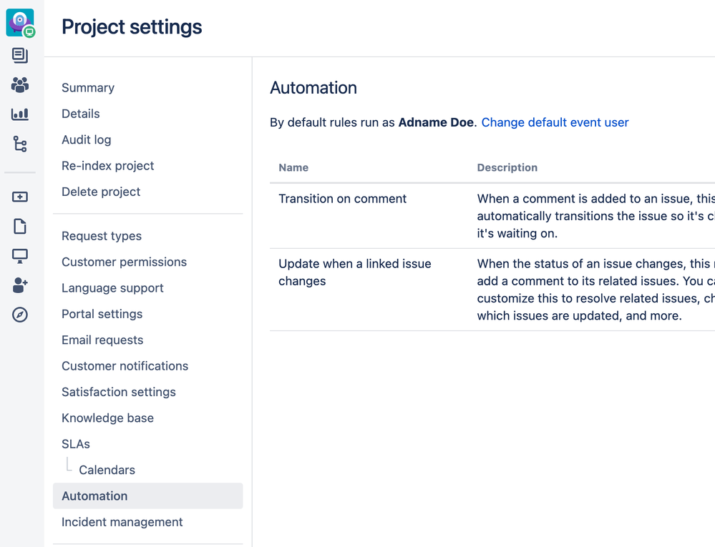This screenshot has width=715, height=547.
Task: Click the Raise a request icon
Action: tap(20, 197)
